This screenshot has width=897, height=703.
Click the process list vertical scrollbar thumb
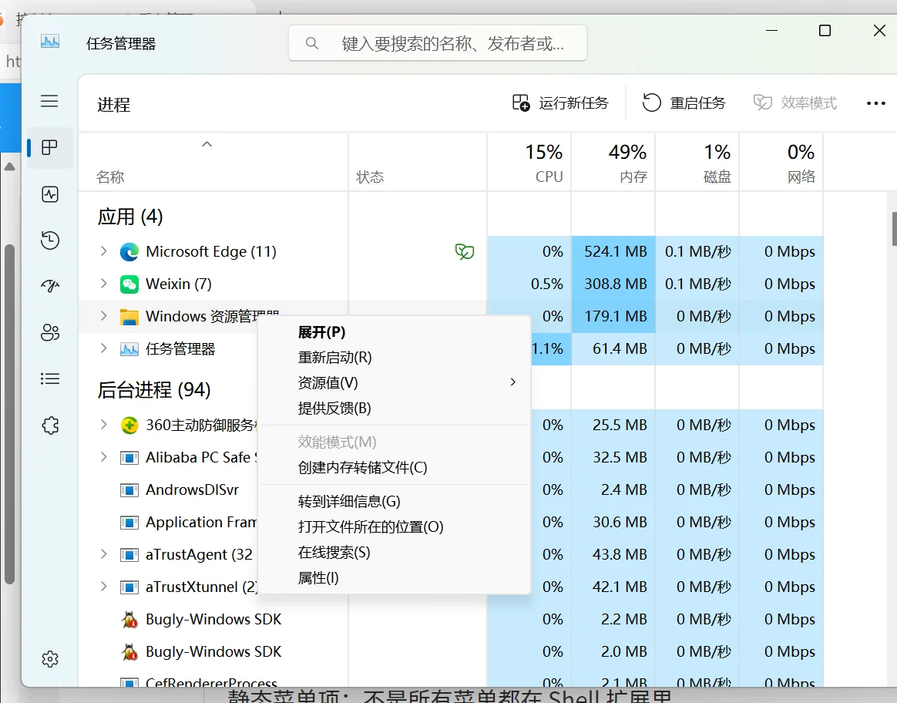coord(894,228)
